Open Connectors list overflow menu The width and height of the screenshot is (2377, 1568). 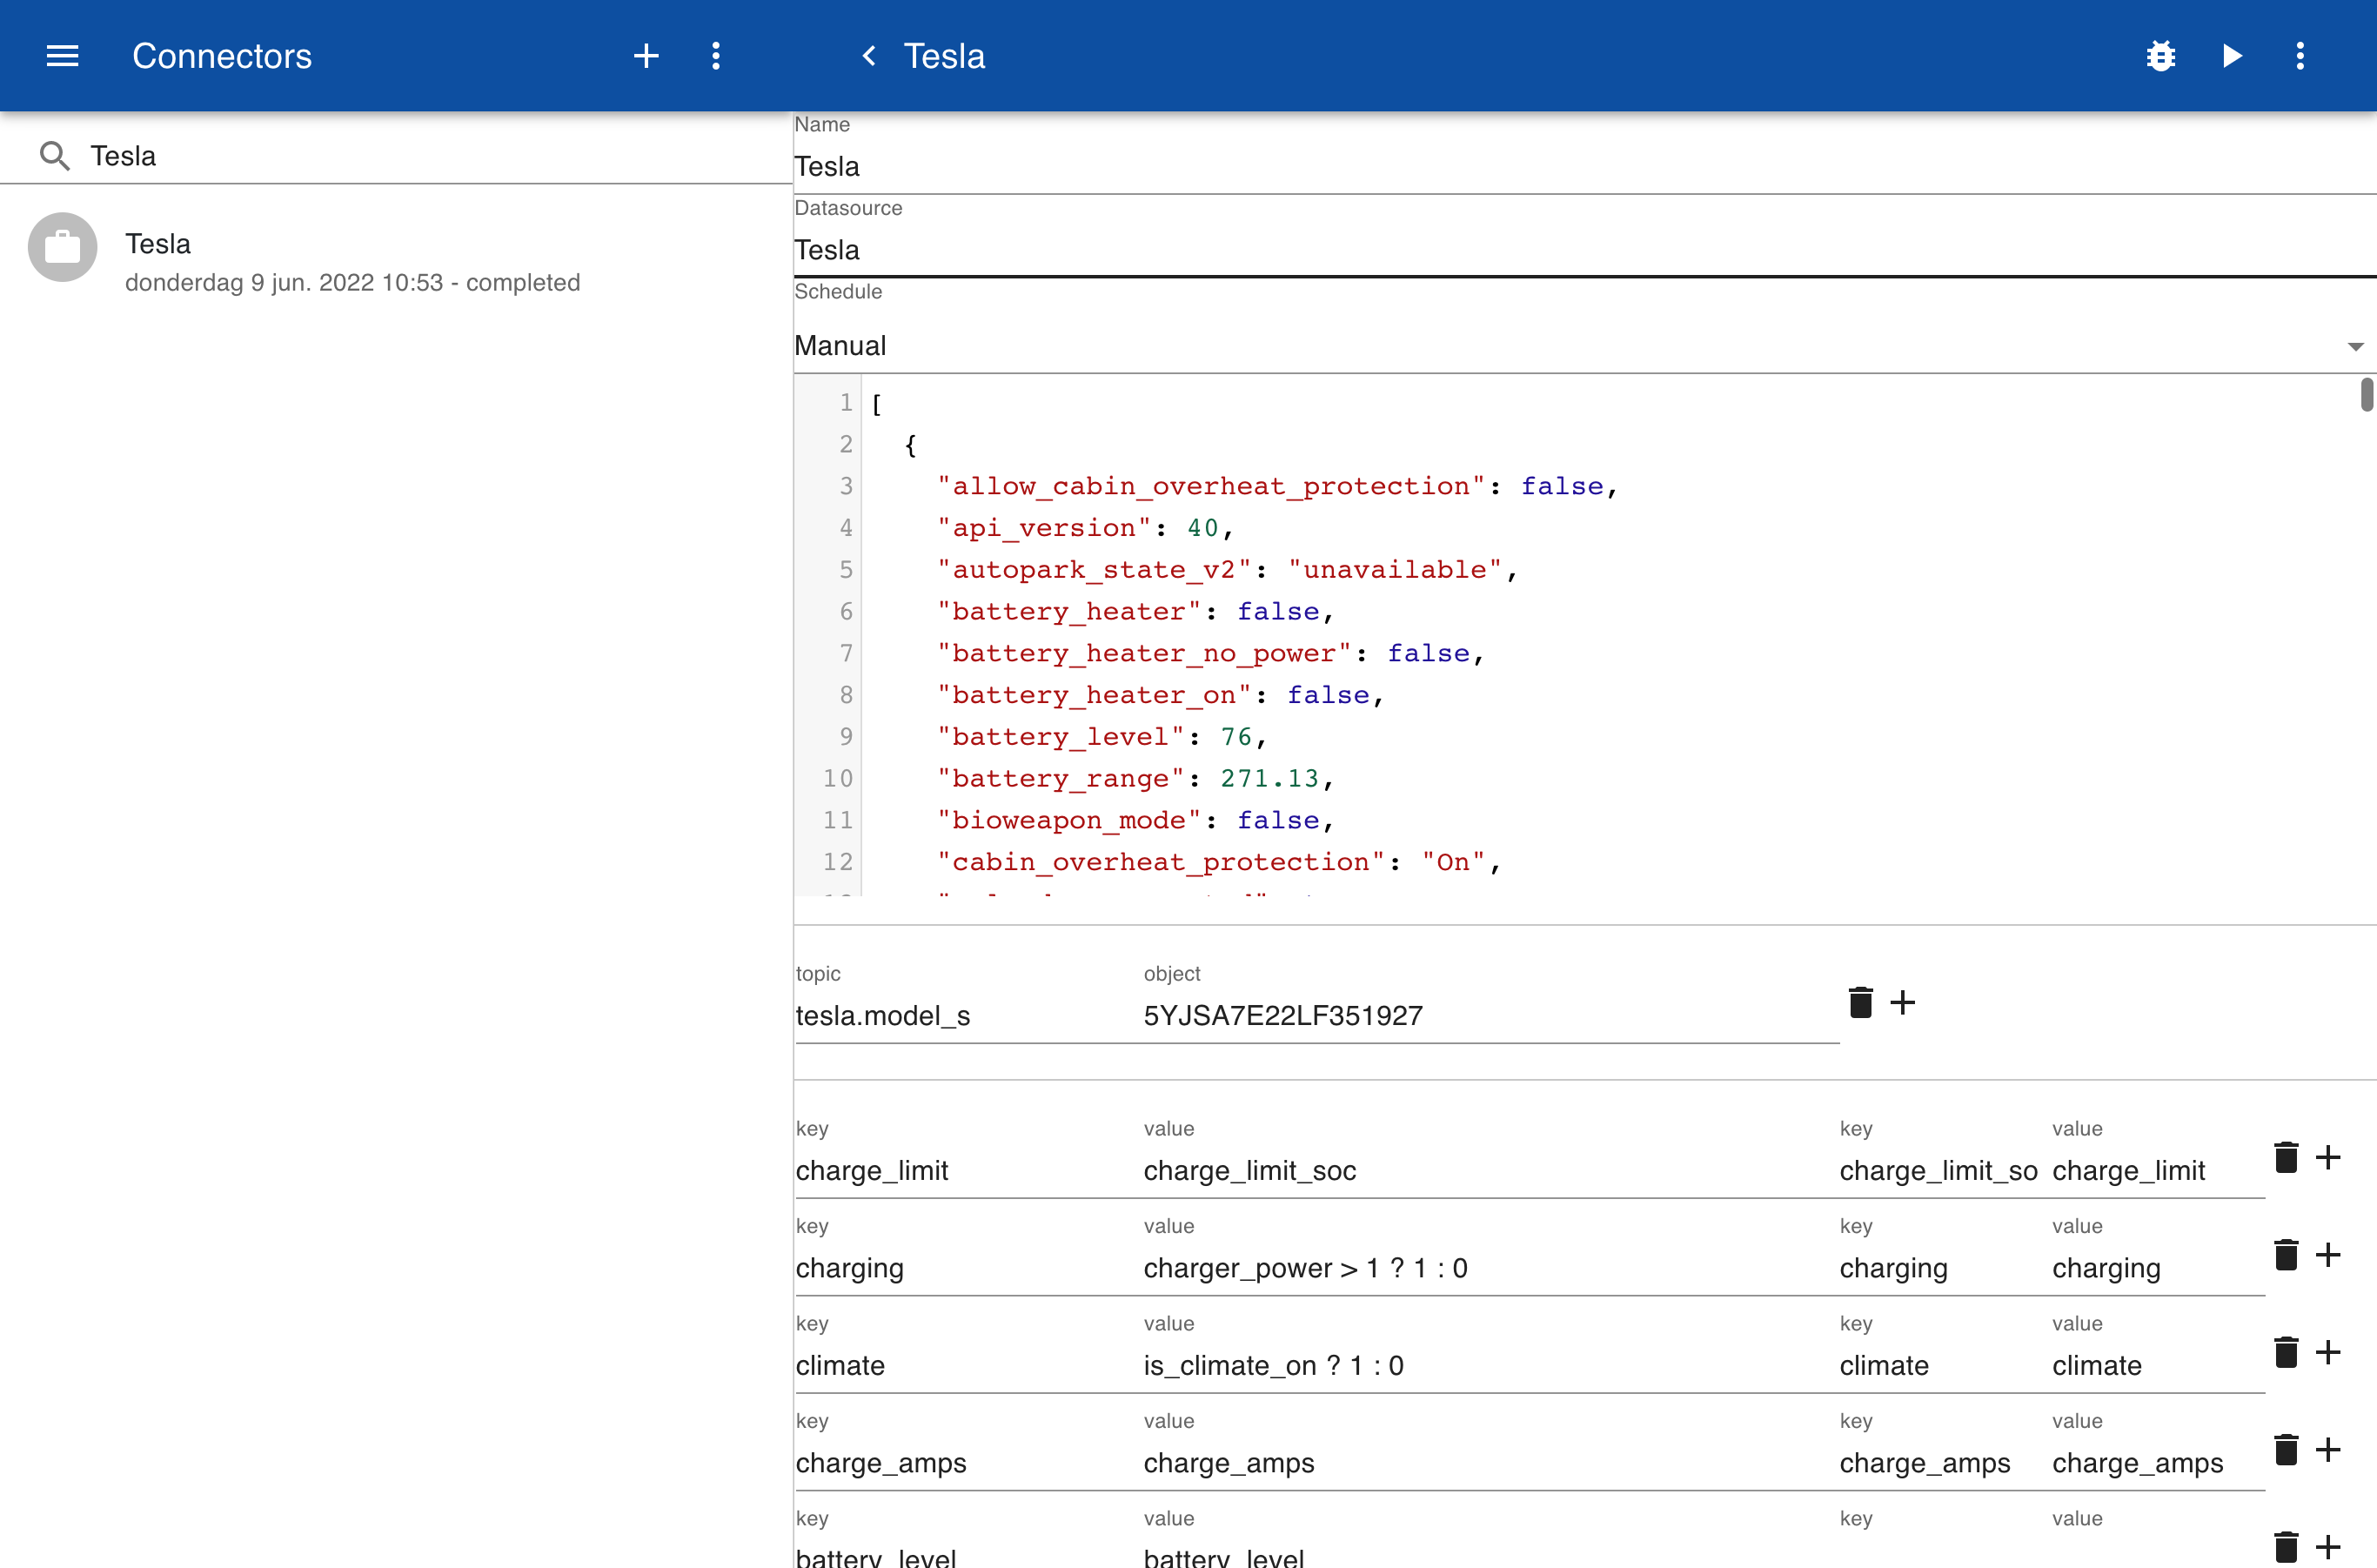pos(716,56)
